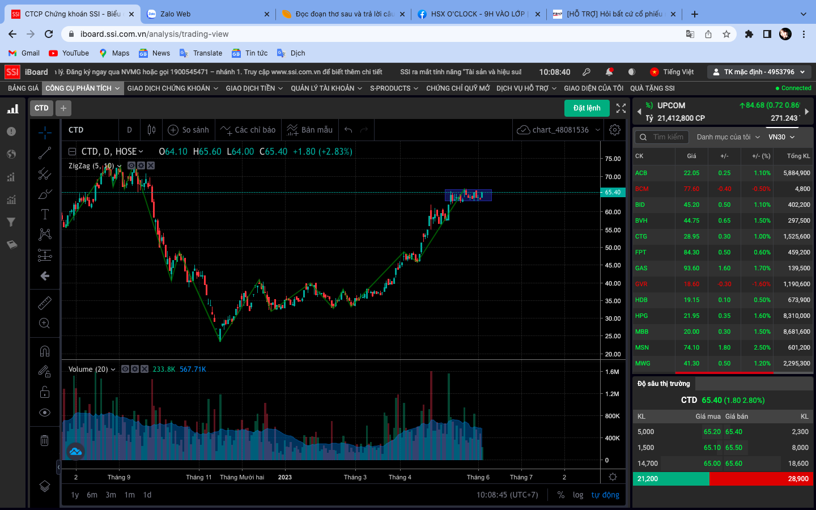The height and width of the screenshot is (510, 816).
Task: Open 'GIAO DỊCH TIỀN' menu
Action: (254, 88)
